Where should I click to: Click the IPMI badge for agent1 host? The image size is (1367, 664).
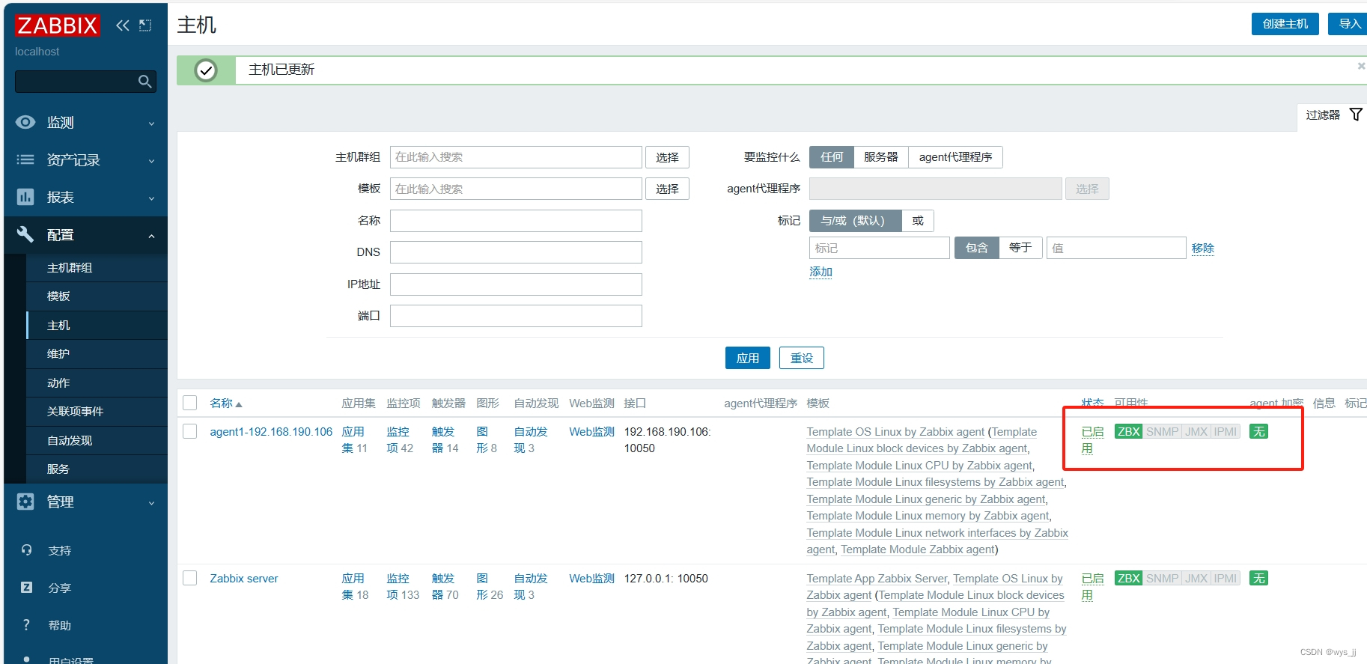pyautogui.click(x=1226, y=431)
